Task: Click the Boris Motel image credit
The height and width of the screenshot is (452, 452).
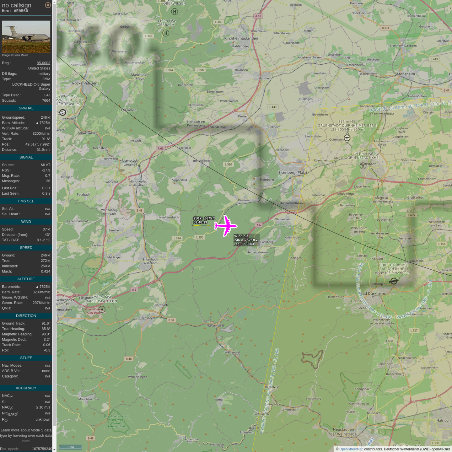Action: click(x=15, y=55)
